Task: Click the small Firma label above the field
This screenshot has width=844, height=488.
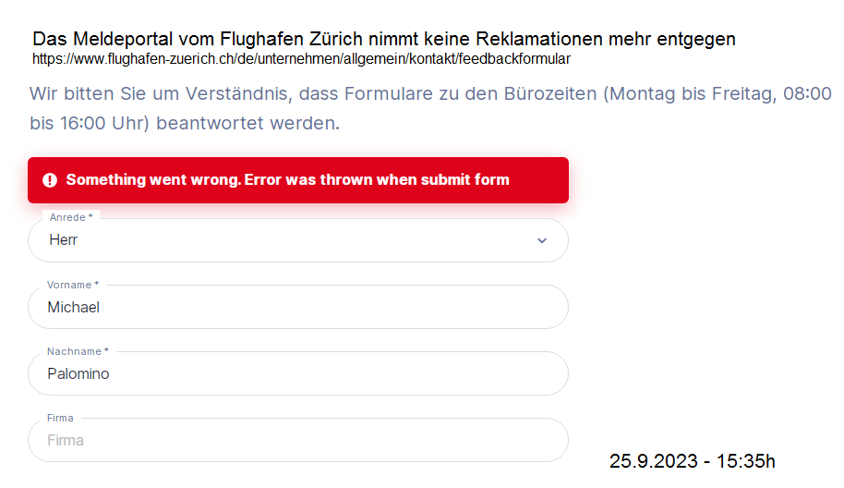Action: click(60, 418)
